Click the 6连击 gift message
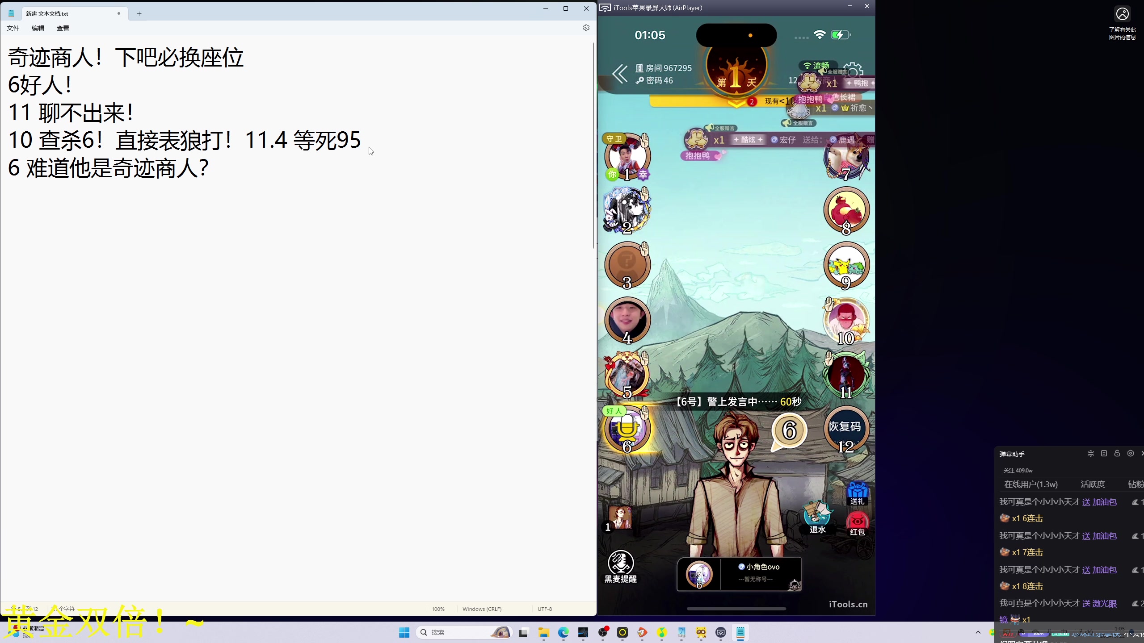The width and height of the screenshot is (1144, 643). 1021,518
